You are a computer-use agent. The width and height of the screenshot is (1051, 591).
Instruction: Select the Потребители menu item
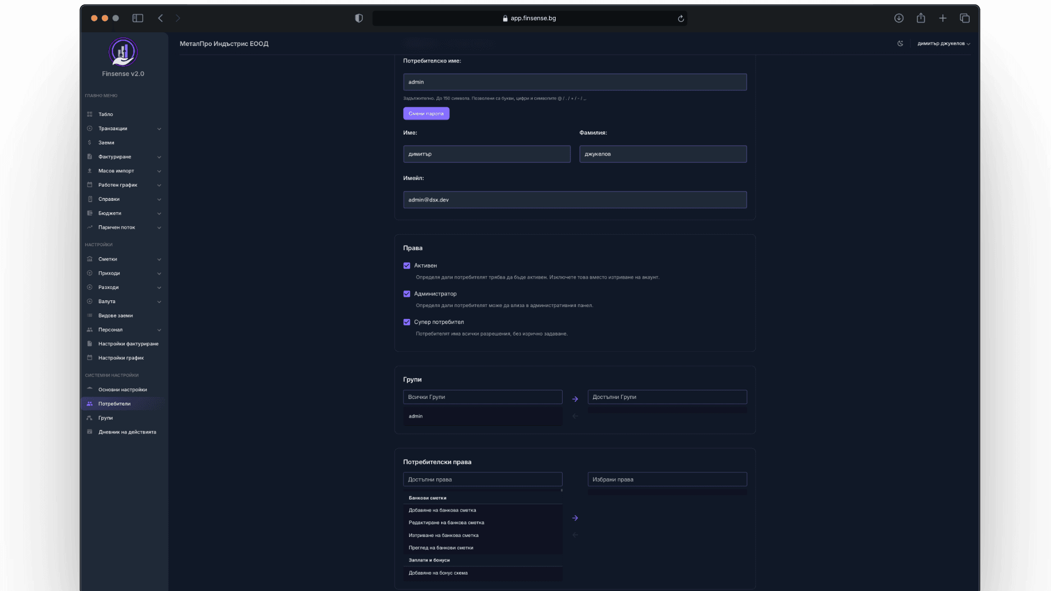click(x=124, y=404)
